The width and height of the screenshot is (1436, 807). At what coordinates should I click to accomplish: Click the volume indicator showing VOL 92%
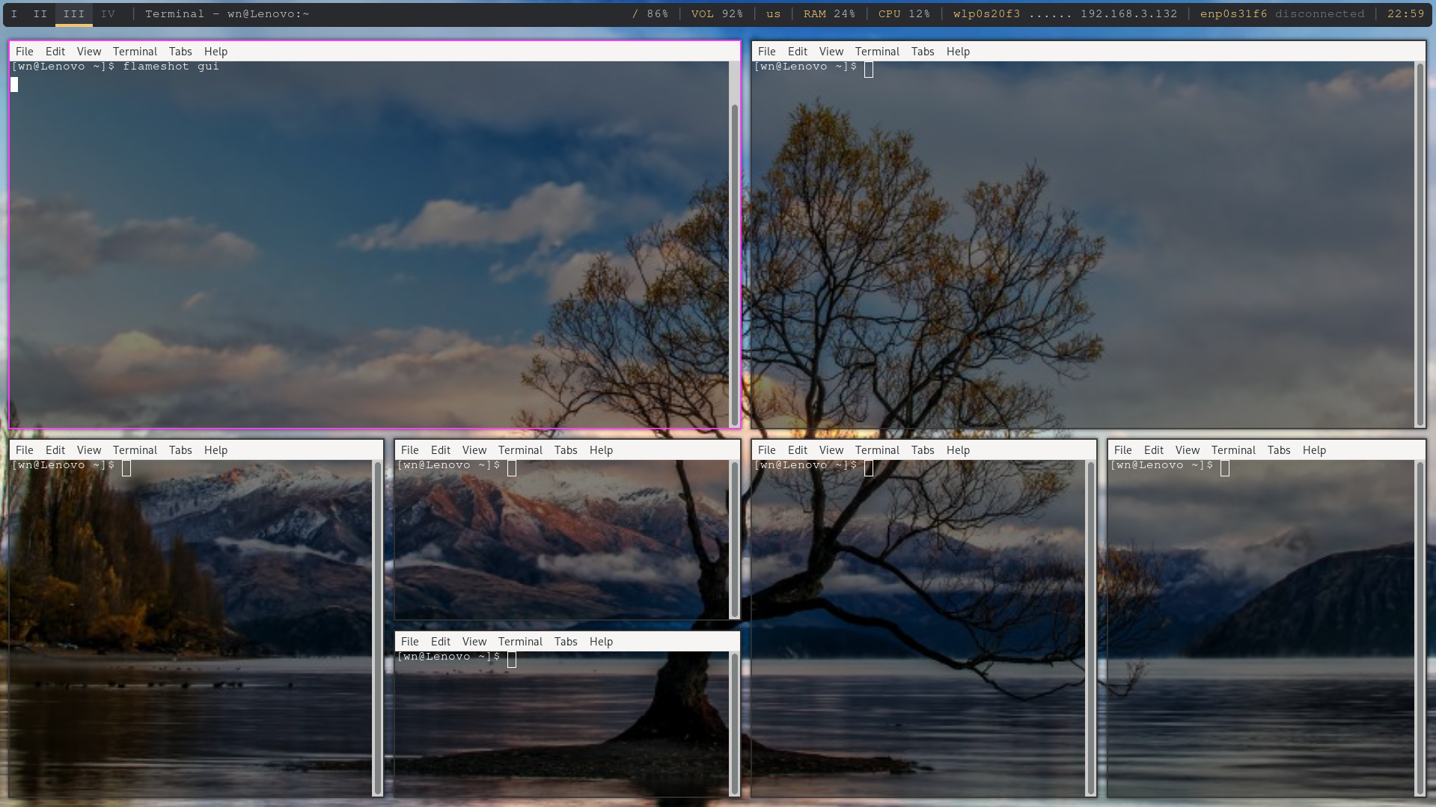click(x=716, y=13)
